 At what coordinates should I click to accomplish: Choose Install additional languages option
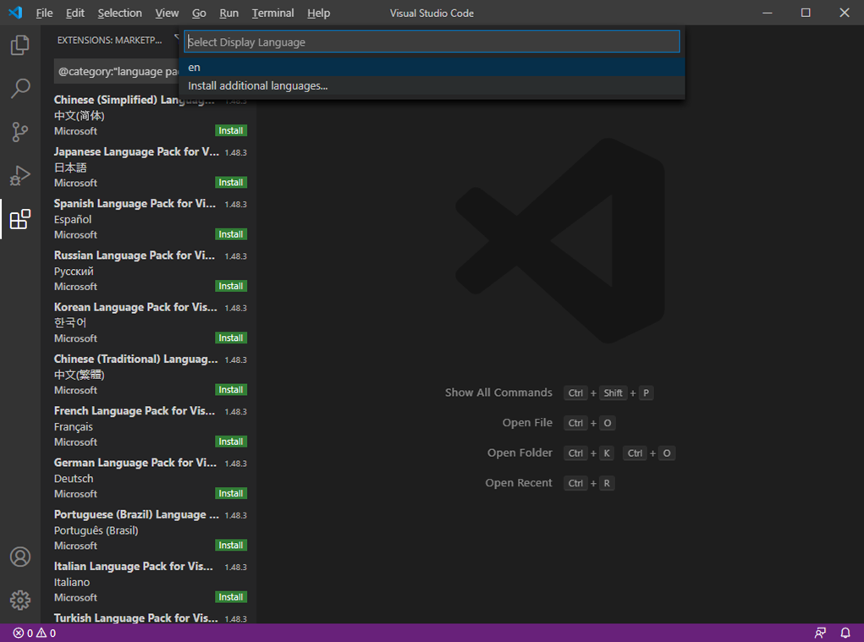pyautogui.click(x=432, y=86)
